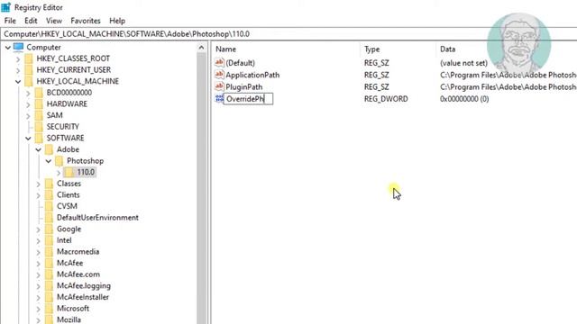577x324 pixels.
Task: Expand the SAM key chevron
Action: click(28, 116)
